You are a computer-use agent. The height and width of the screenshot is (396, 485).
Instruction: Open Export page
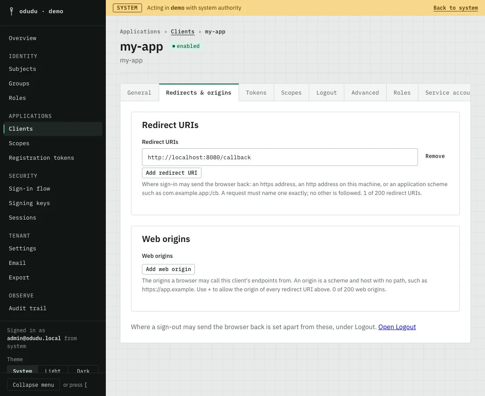coord(53,278)
